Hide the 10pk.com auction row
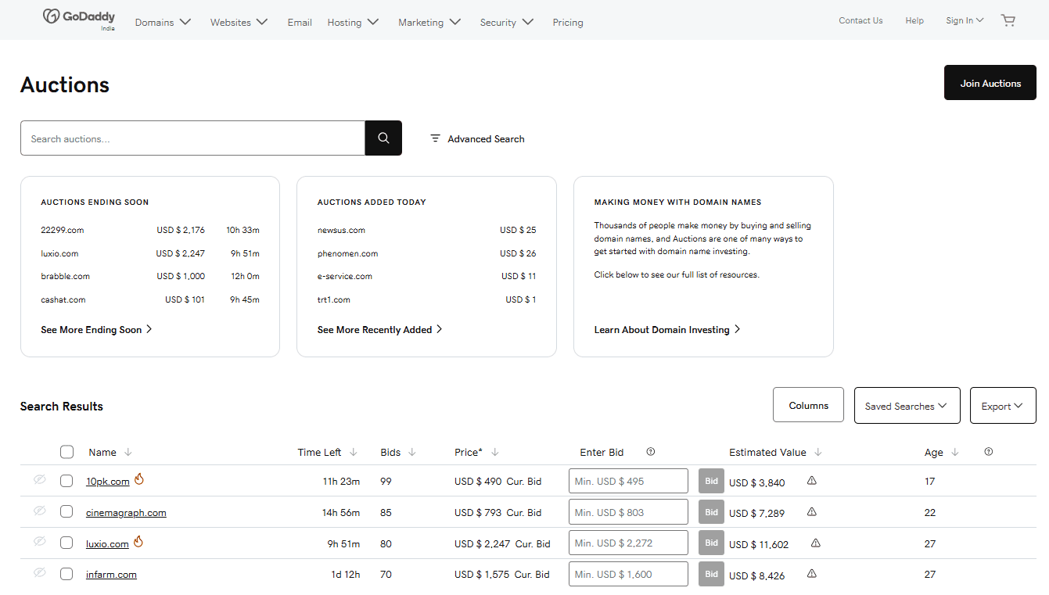Viewport: 1049px width, 595px height. tap(40, 480)
